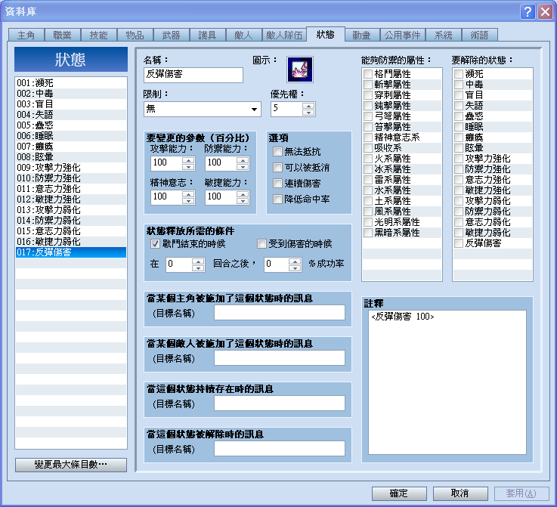The width and height of the screenshot is (557, 507).
Task: Select state 001:瀕死 in list
Action: 71,82
